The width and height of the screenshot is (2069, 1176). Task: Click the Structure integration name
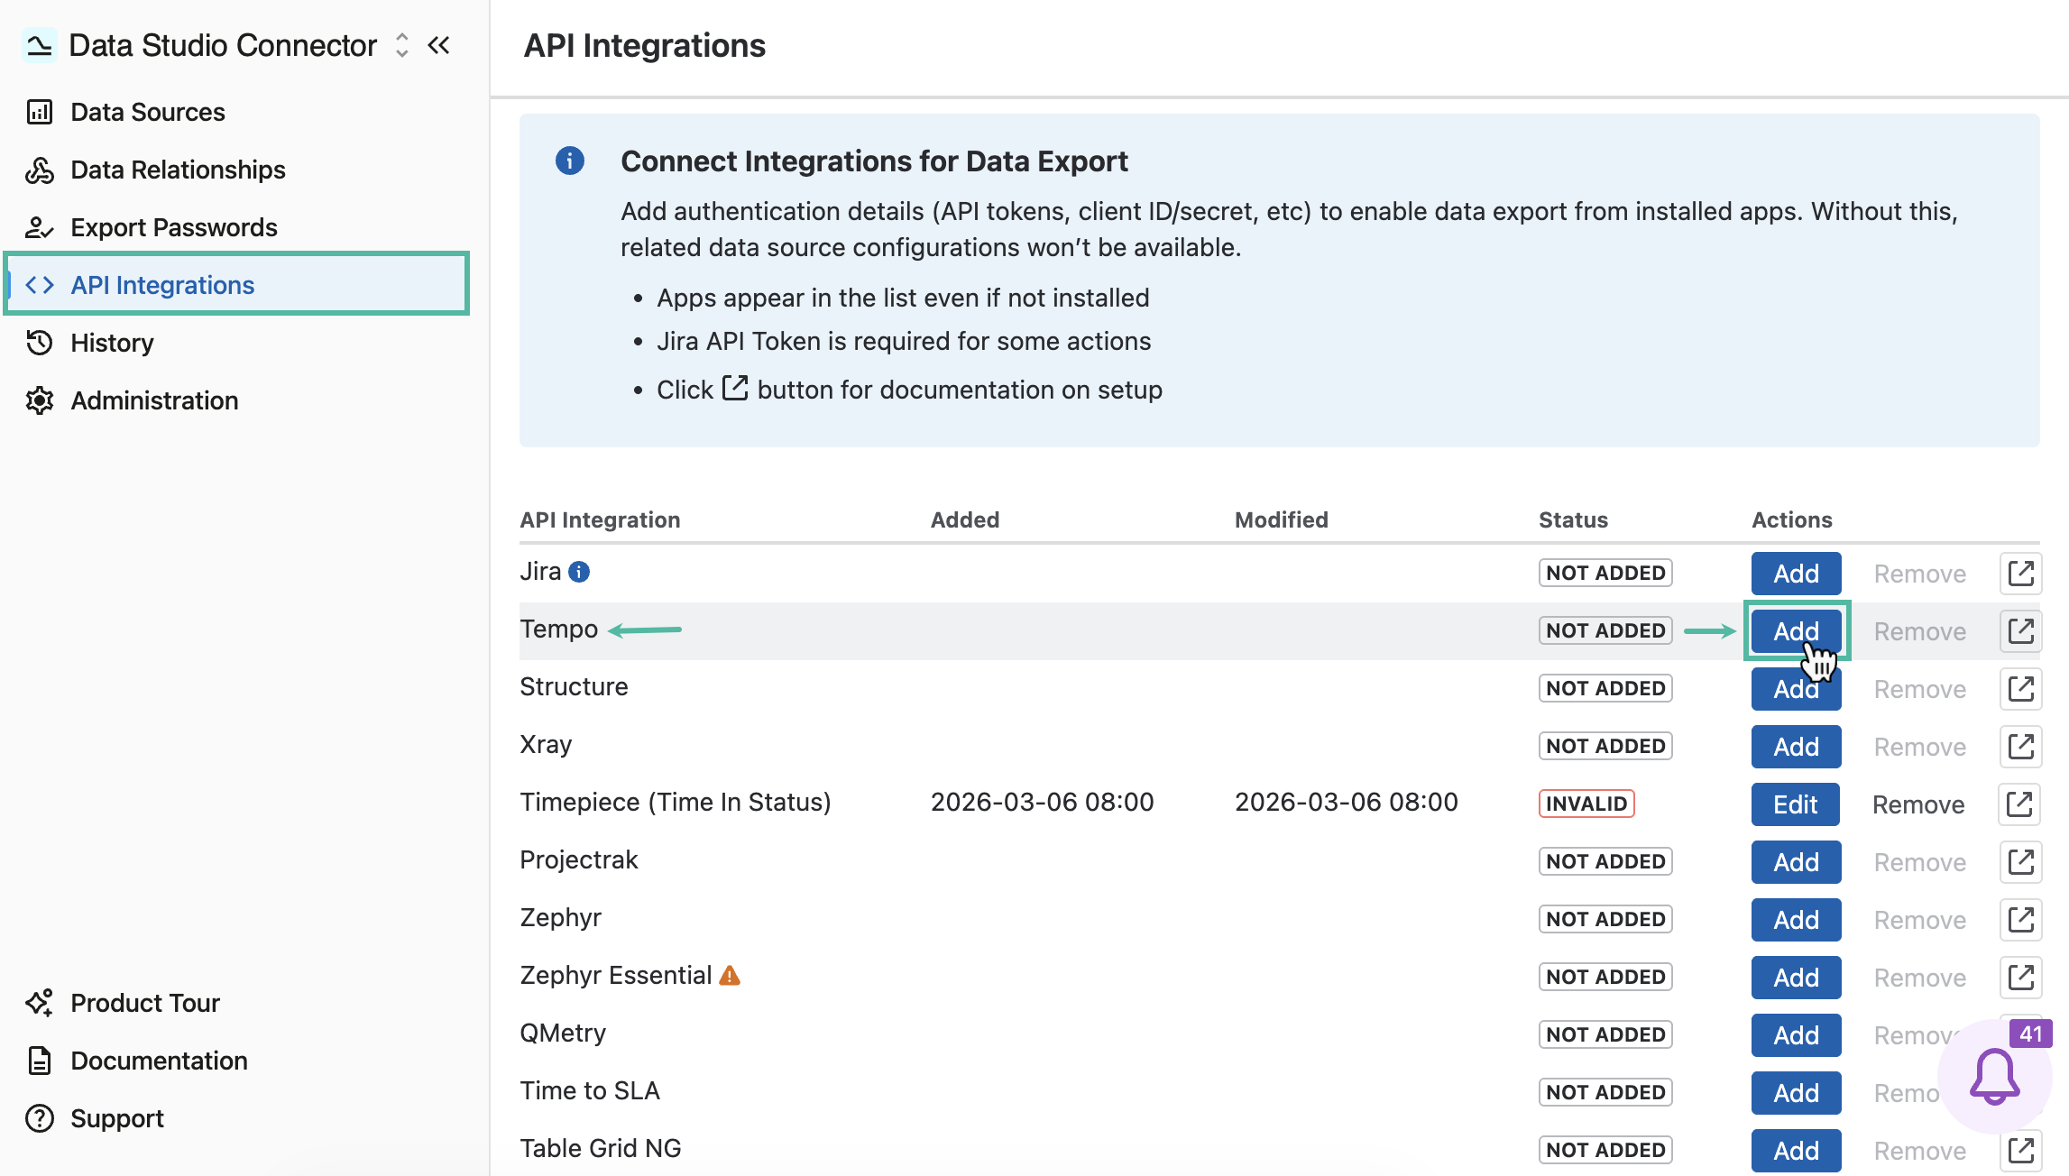click(574, 687)
